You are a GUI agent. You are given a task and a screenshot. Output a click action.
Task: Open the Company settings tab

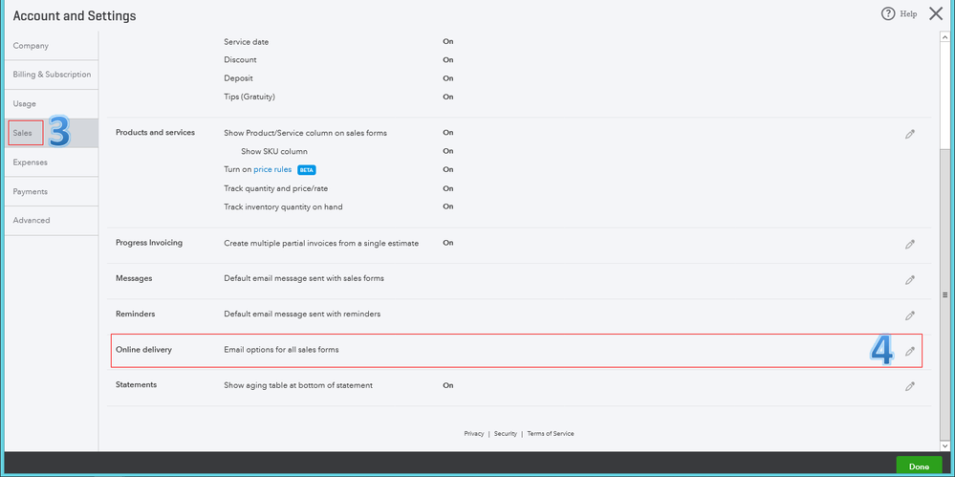tap(31, 46)
